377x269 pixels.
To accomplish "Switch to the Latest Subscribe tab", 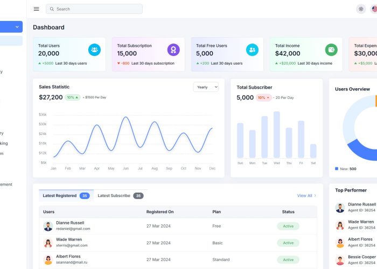I will point(121,195).
